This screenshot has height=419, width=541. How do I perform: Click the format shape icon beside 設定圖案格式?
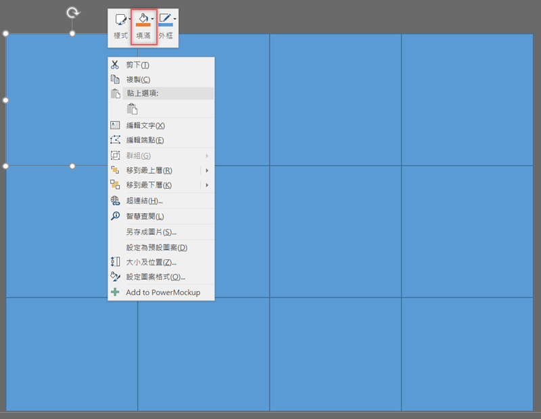(115, 276)
